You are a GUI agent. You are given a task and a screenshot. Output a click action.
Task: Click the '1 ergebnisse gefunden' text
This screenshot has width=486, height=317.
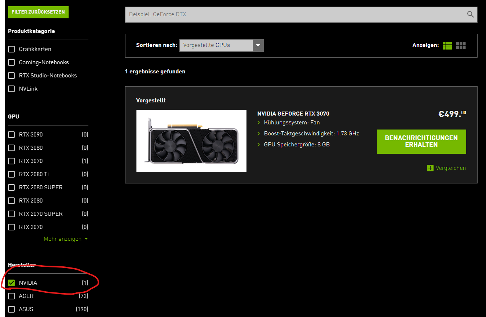pos(155,72)
